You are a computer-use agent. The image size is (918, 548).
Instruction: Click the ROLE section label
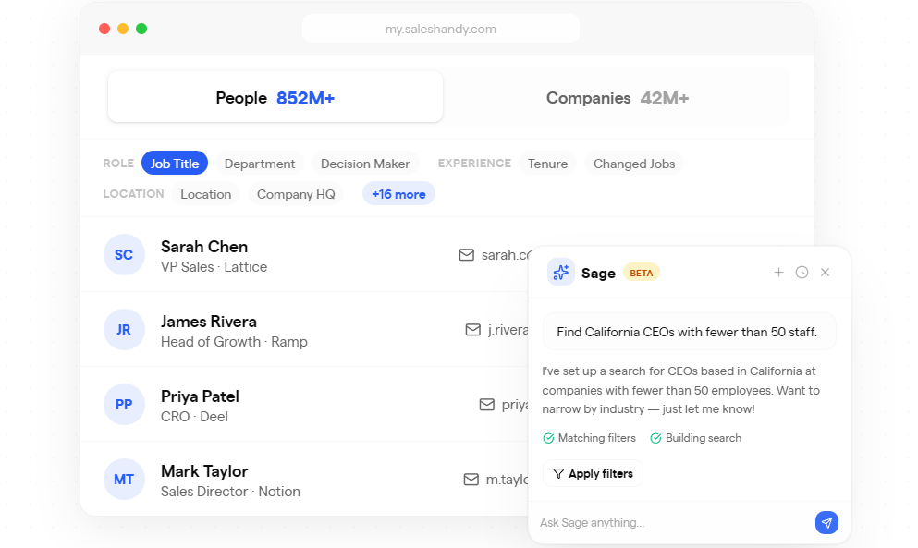tap(118, 164)
